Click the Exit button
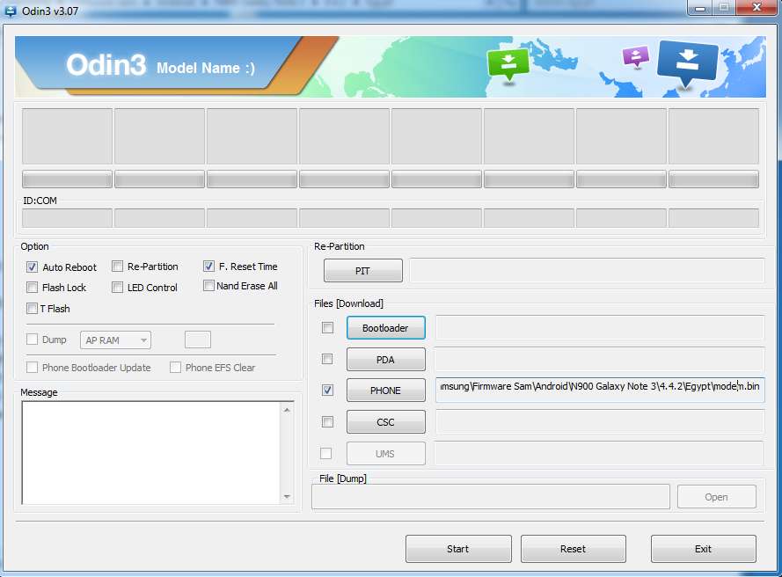Screen dimensions: 782x577 (x=704, y=549)
